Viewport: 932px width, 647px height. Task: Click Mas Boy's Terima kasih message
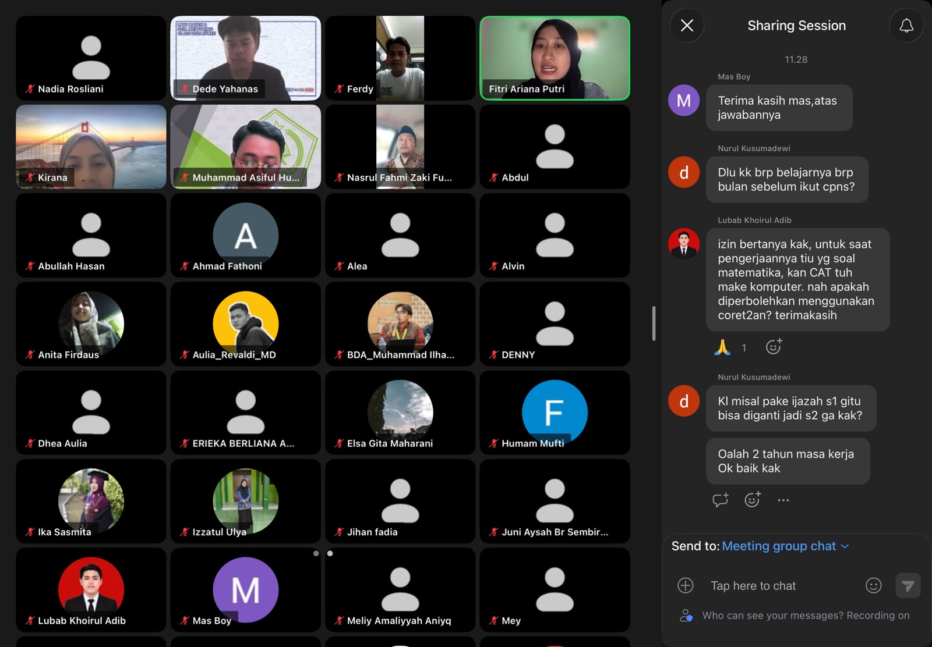click(x=779, y=108)
